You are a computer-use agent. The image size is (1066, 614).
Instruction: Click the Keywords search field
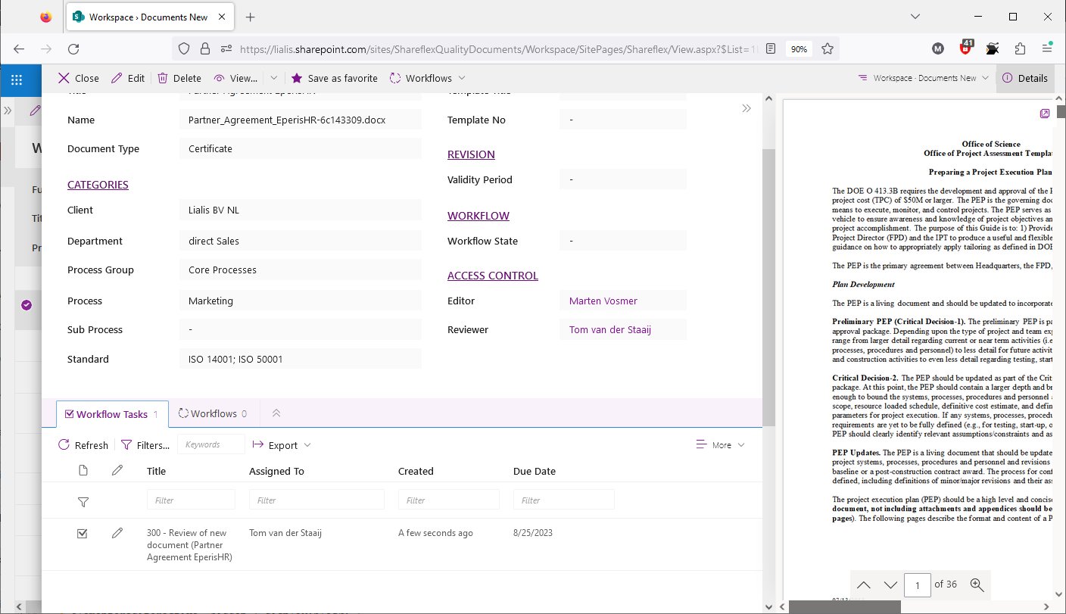(211, 444)
